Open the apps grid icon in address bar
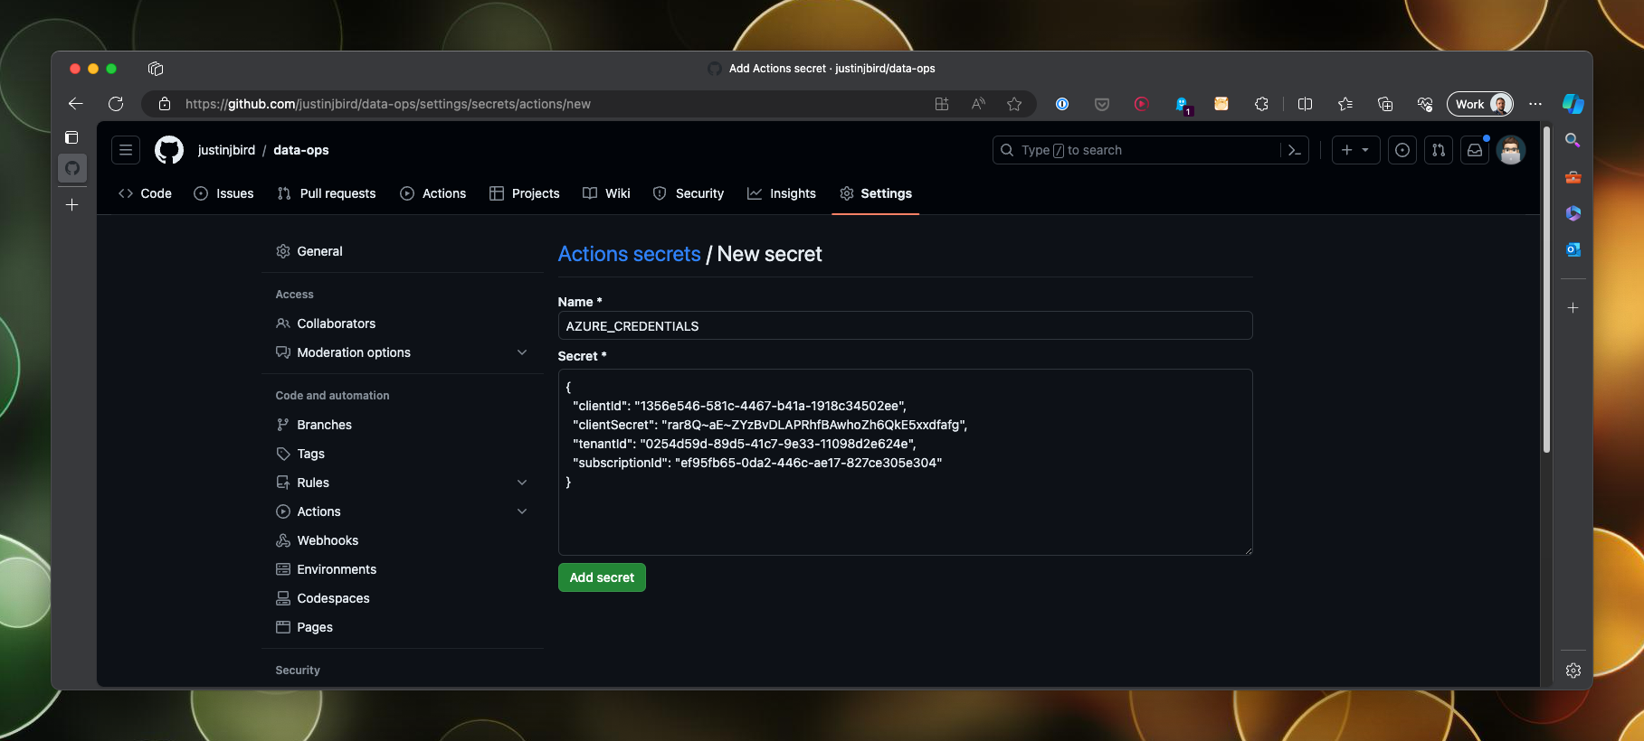The height and width of the screenshot is (741, 1644). (x=942, y=104)
